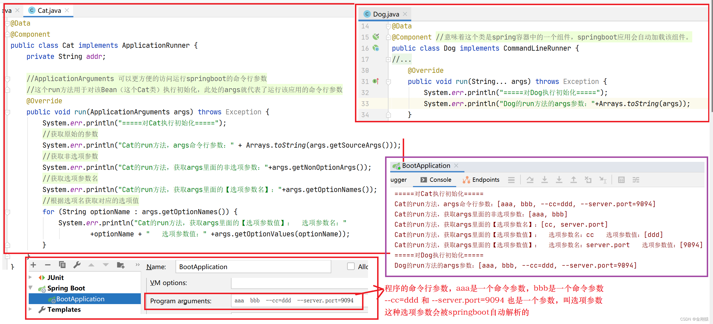Open the Endpoints tab

pyautogui.click(x=481, y=180)
